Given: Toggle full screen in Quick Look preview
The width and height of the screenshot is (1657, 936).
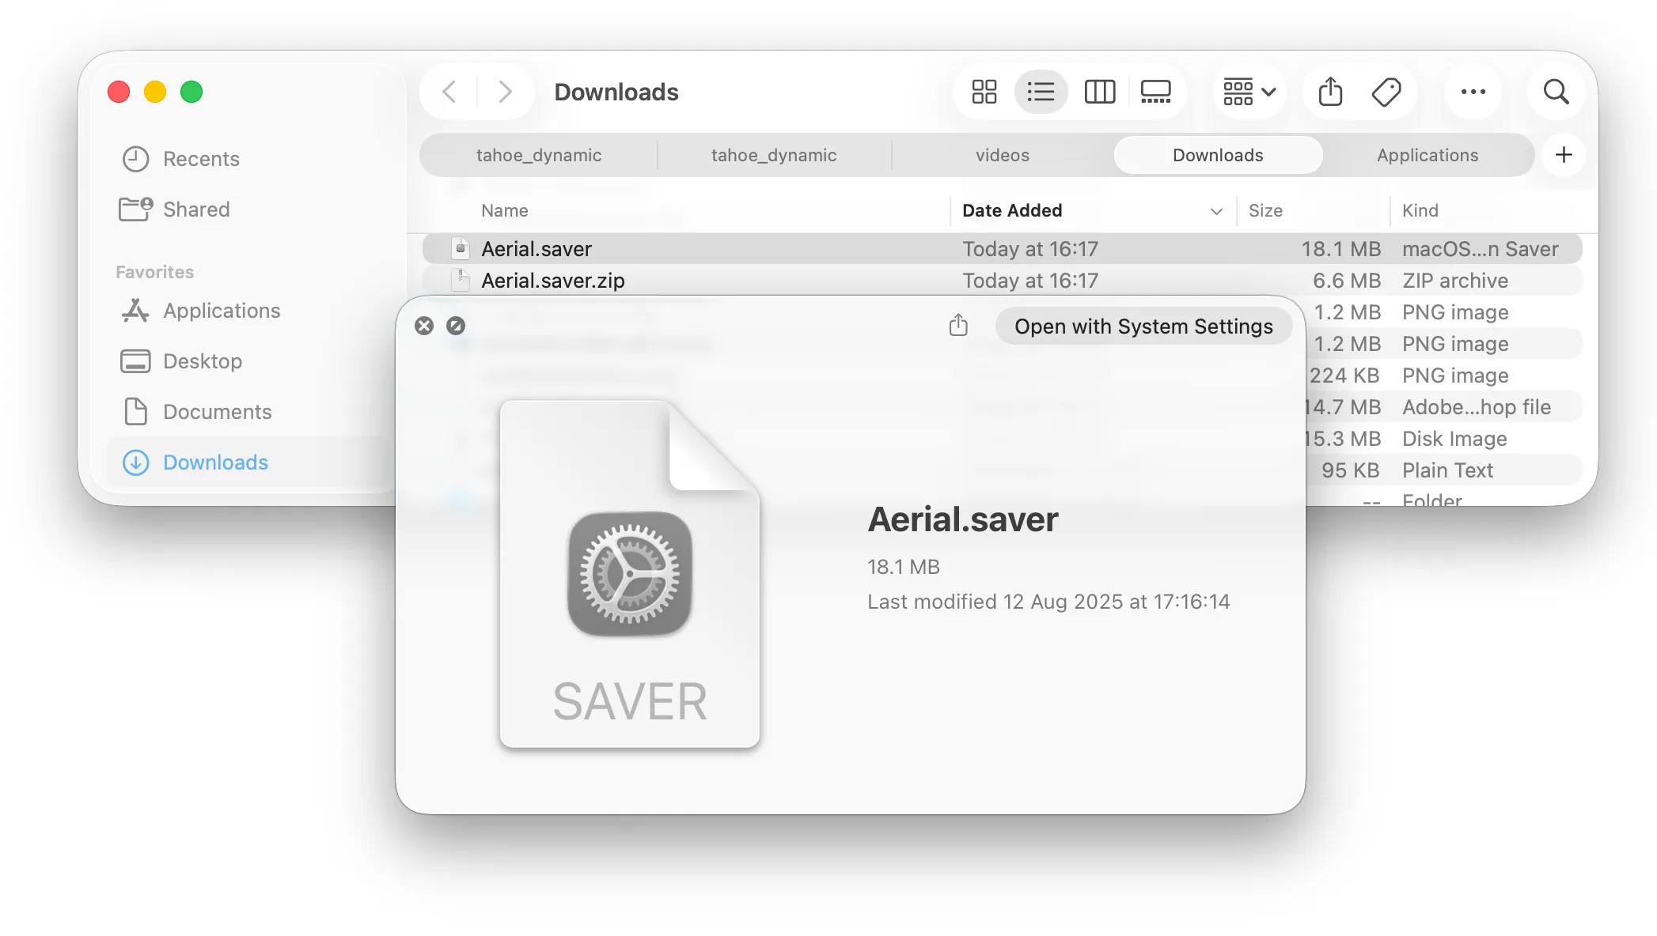Looking at the screenshot, I should click(456, 326).
